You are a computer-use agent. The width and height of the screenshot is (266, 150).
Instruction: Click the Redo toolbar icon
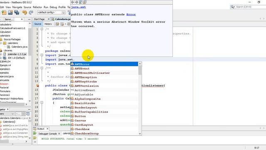31,12
